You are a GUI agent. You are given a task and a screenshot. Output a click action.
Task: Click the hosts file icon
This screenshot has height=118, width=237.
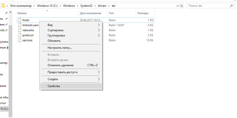(x=20, y=20)
